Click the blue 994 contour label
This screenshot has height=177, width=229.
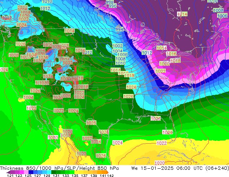pos(120,29)
